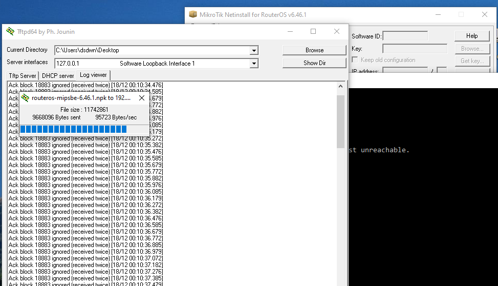Close the MikroTik Netinstall window
Viewport: 498px width, 286px height.
coord(485,14)
